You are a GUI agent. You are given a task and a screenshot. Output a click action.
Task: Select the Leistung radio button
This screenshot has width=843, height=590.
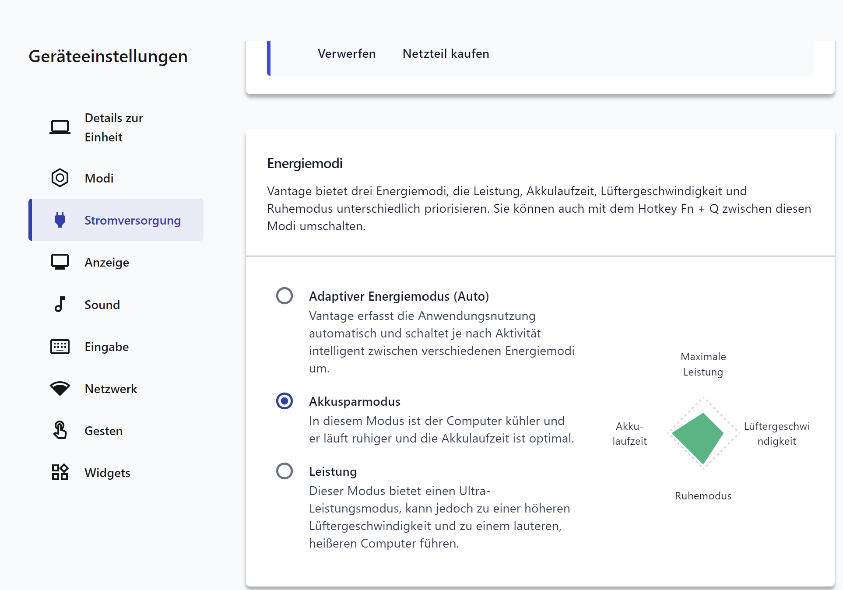tap(285, 471)
